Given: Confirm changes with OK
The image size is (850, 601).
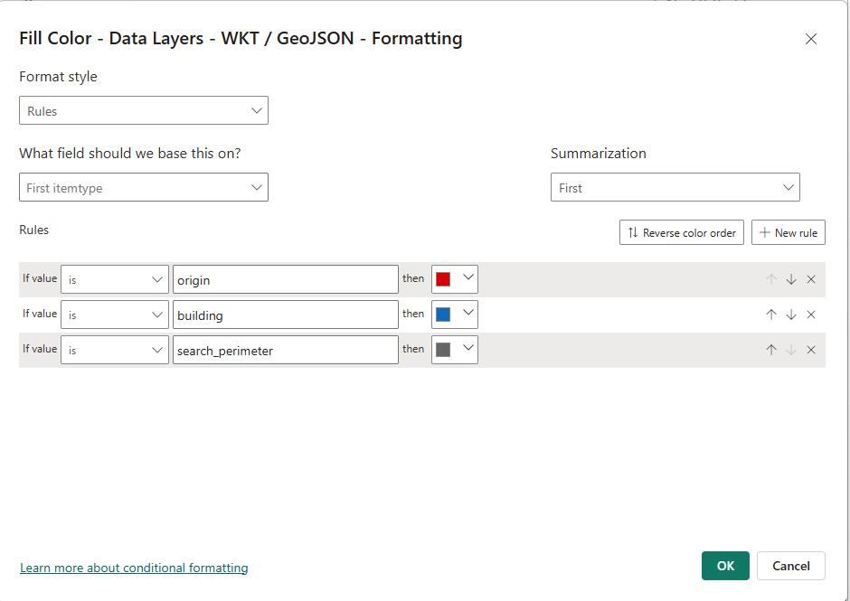Looking at the screenshot, I should point(725,566).
